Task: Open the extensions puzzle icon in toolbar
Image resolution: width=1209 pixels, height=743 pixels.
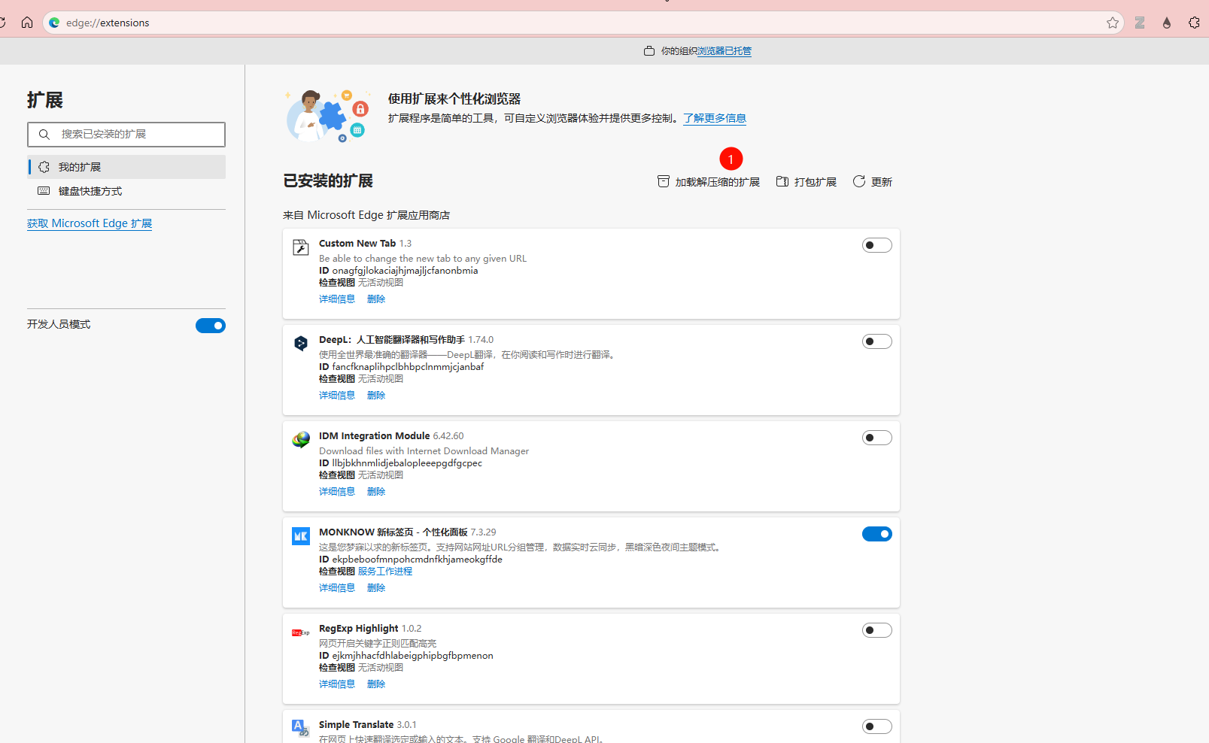Action: [x=1194, y=23]
